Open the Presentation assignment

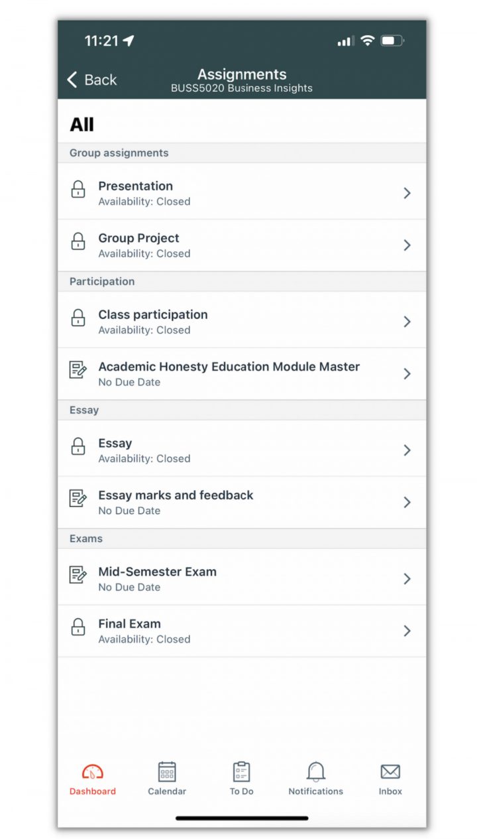click(136, 186)
